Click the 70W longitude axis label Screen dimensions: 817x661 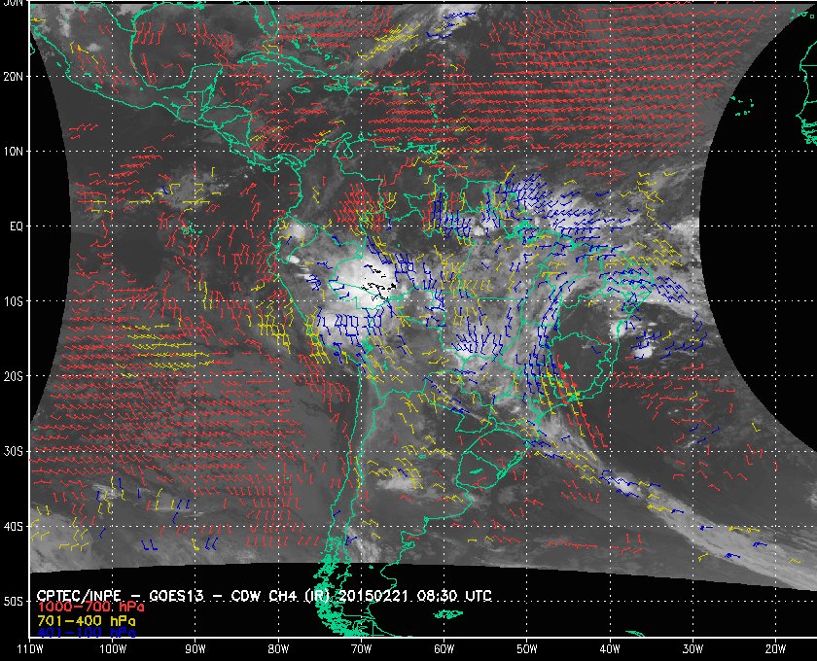[360, 648]
